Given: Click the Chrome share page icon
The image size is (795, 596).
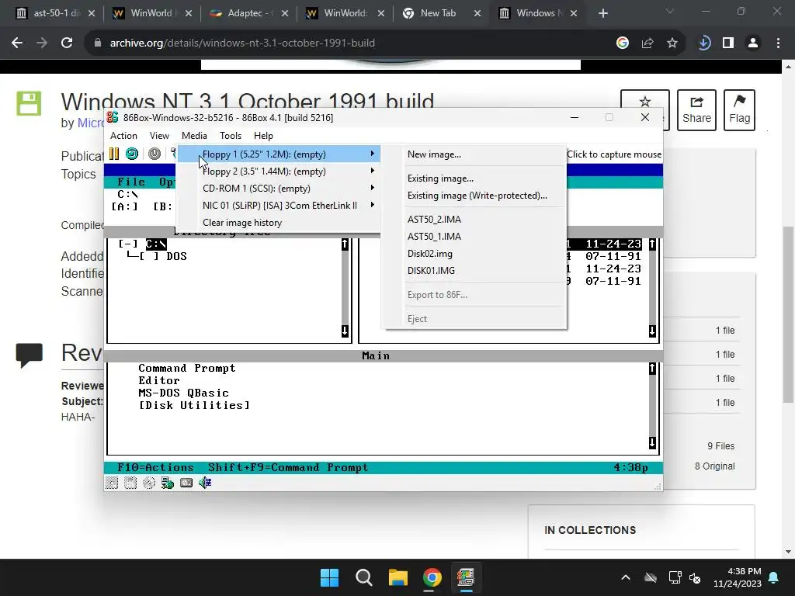Looking at the screenshot, I should 647,43.
